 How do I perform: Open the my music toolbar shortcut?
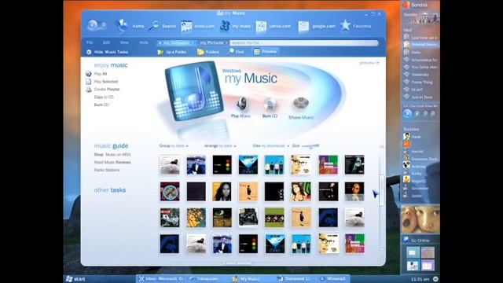pyautogui.click(x=235, y=26)
